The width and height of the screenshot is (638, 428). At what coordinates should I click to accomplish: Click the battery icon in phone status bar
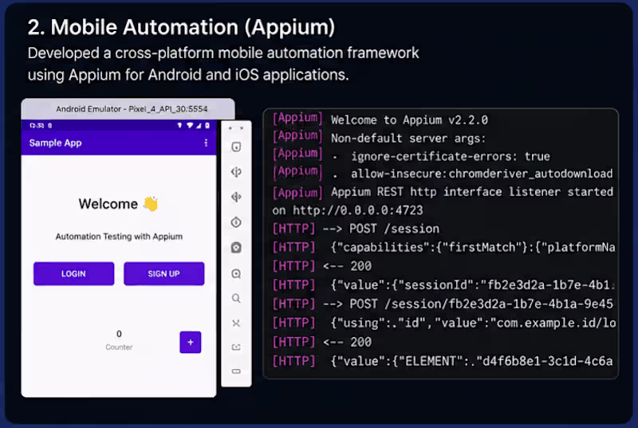[x=207, y=126]
